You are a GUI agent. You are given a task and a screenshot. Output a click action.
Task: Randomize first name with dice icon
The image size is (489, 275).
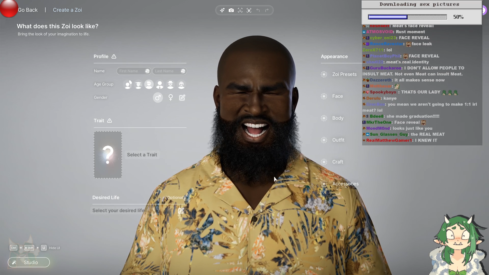(147, 71)
